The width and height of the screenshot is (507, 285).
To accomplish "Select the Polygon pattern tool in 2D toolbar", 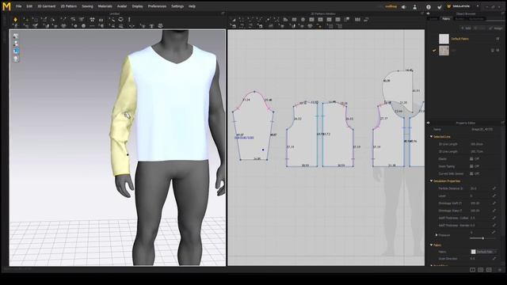I will [285, 20].
